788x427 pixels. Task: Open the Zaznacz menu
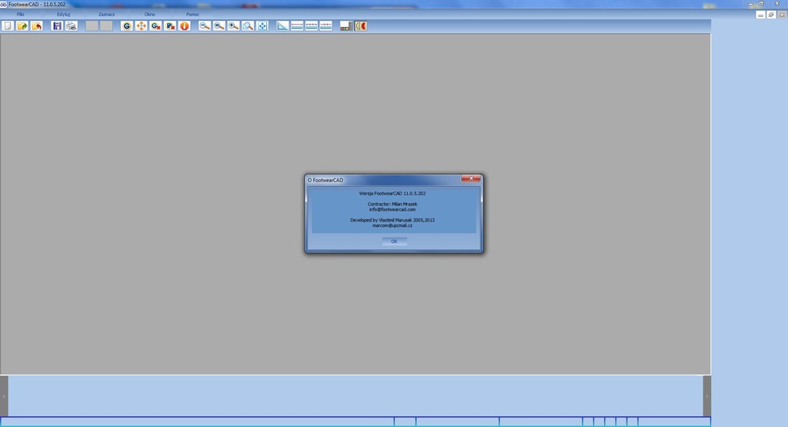tap(106, 15)
